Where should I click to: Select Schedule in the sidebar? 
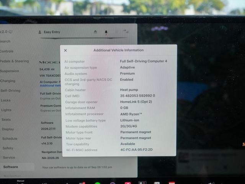click(x=10, y=139)
